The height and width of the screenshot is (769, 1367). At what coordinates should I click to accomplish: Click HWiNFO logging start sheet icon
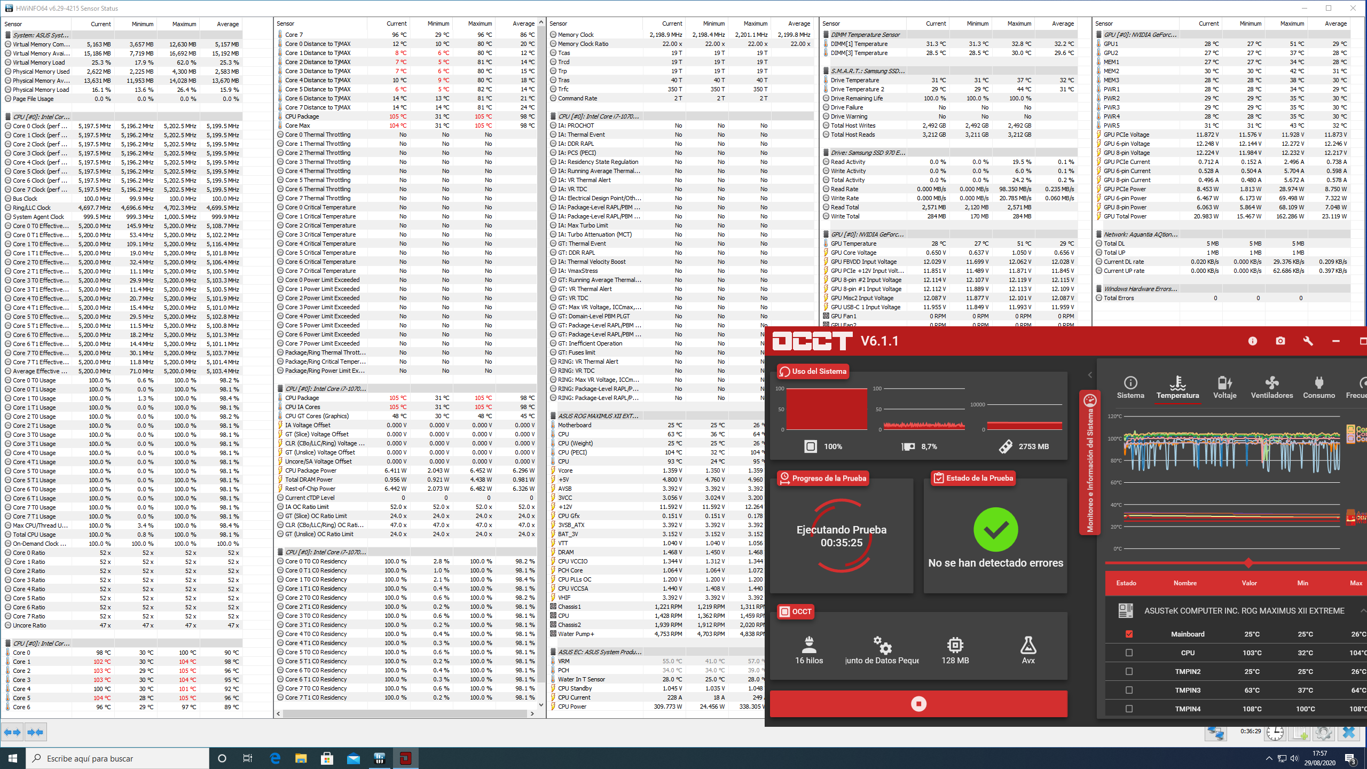(1299, 733)
